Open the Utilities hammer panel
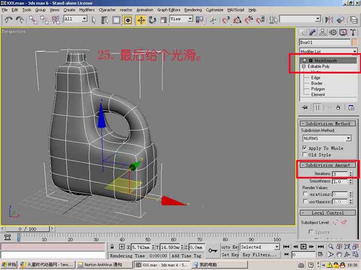The height and width of the screenshot is (270, 361). [353, 32]
